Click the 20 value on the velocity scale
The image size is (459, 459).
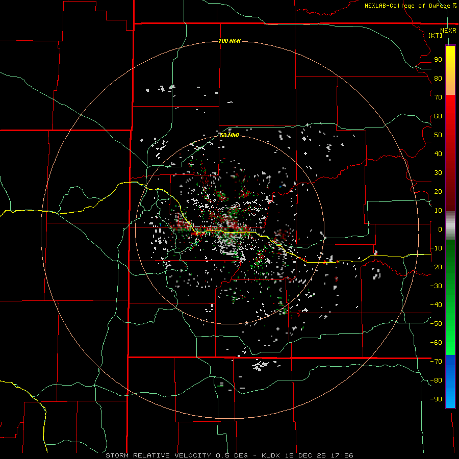(x=438, y=192)
